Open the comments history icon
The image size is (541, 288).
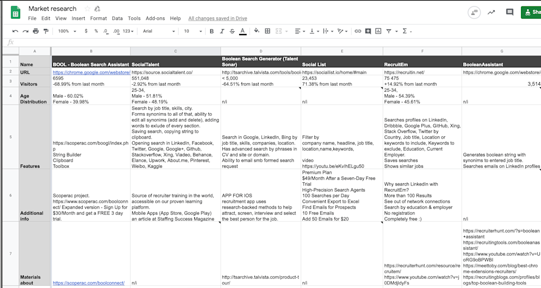[x=510, y=12]
